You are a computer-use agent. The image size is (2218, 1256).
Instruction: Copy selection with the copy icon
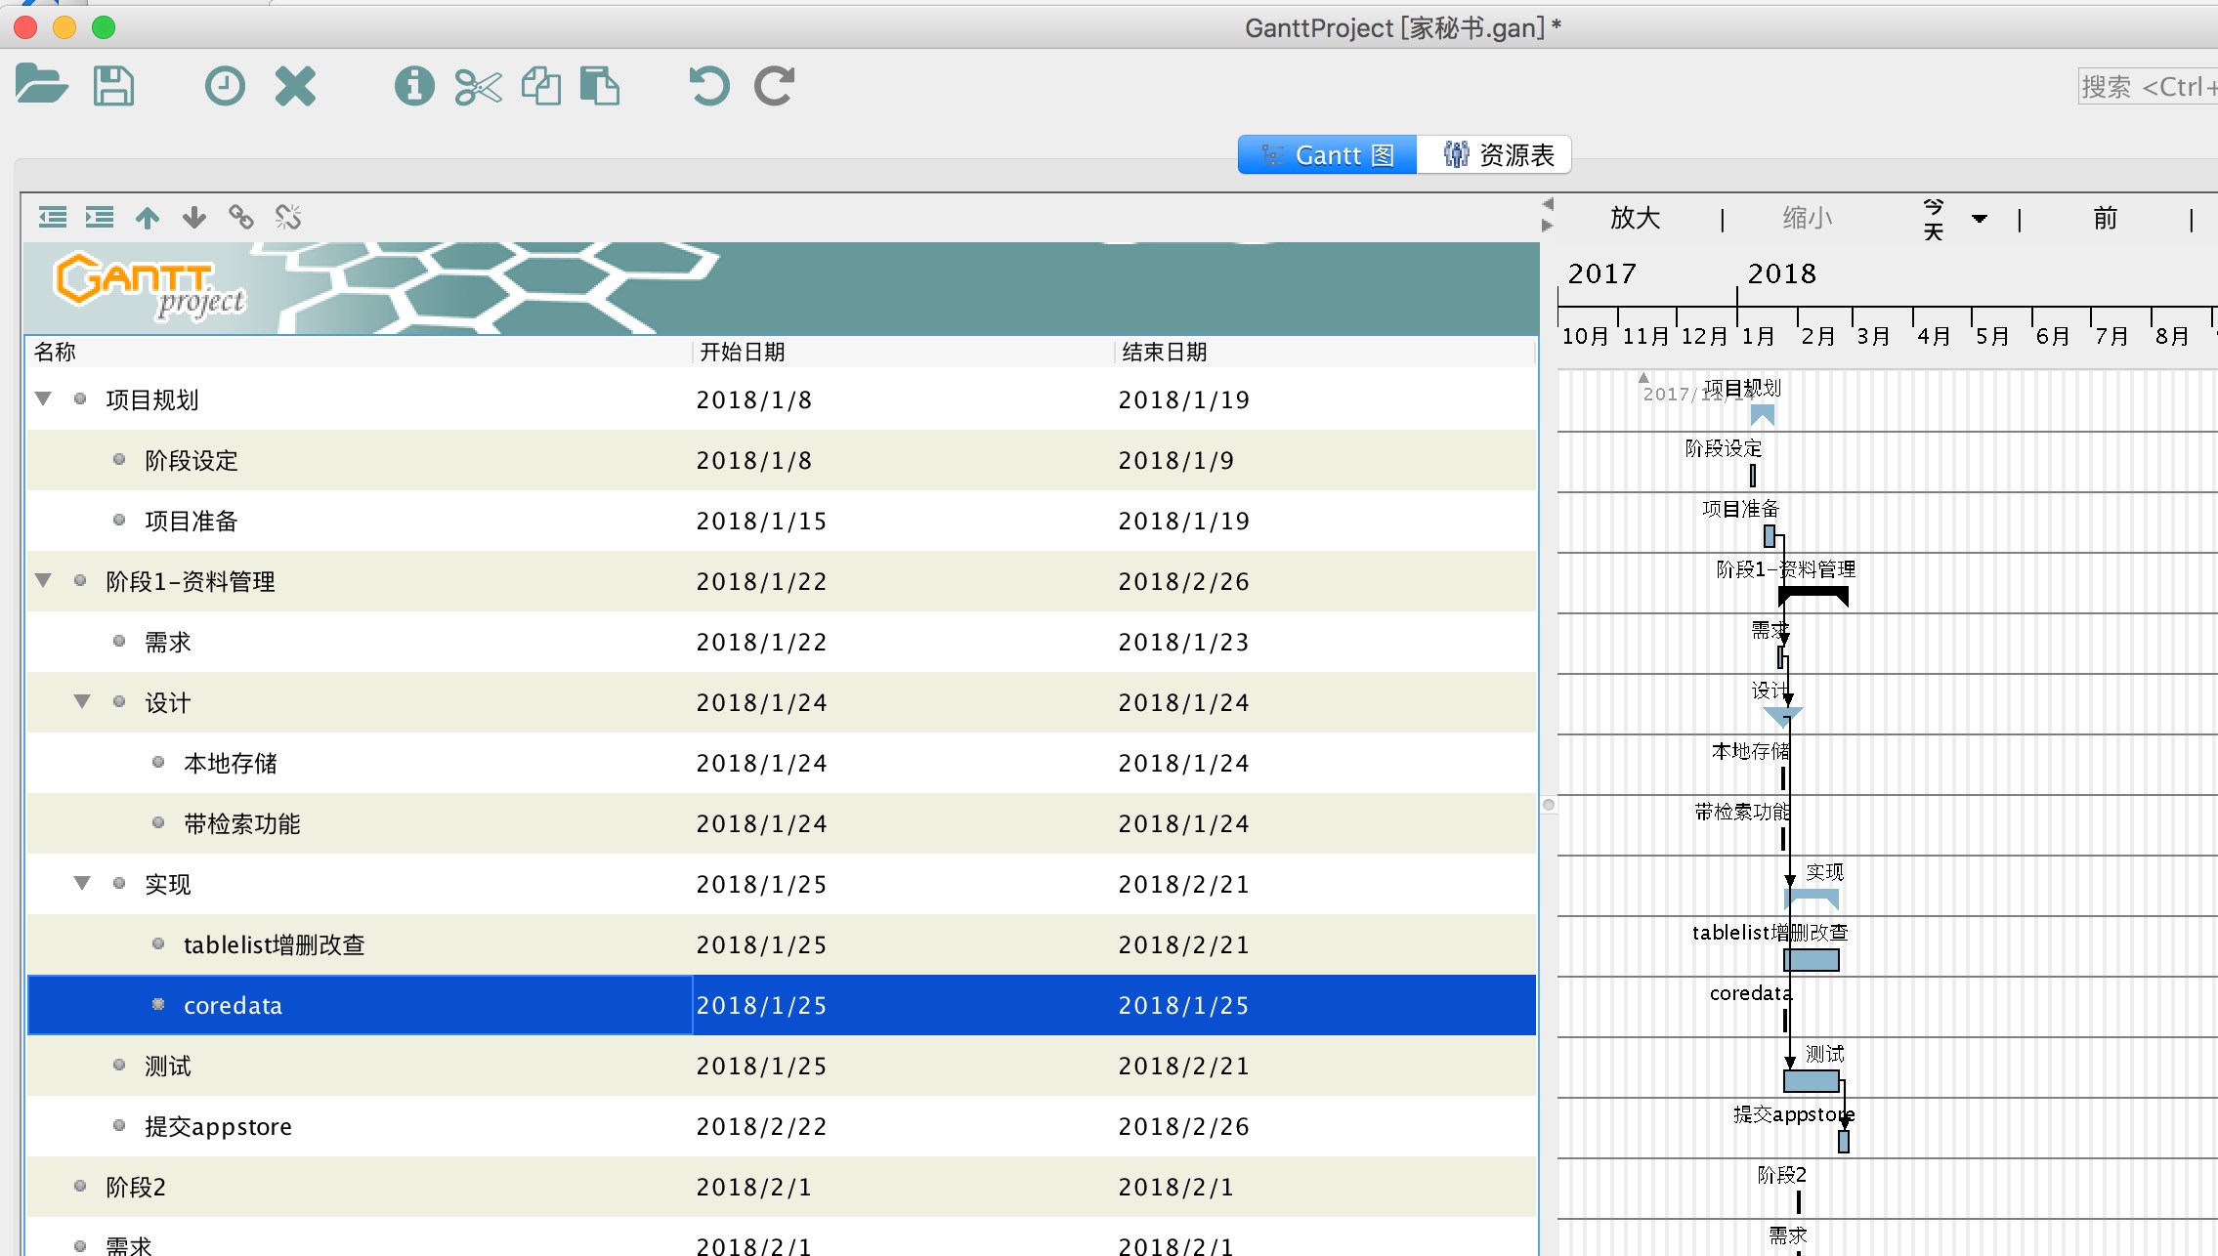(x=541, y=86)
